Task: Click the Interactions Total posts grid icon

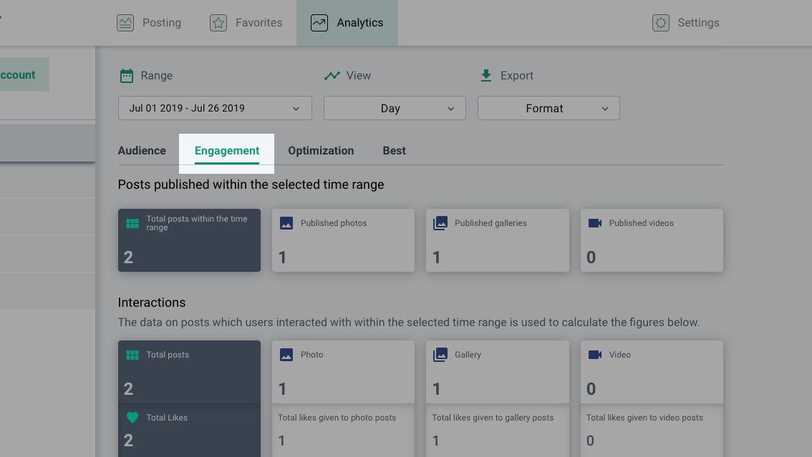Action: (132, 355)
